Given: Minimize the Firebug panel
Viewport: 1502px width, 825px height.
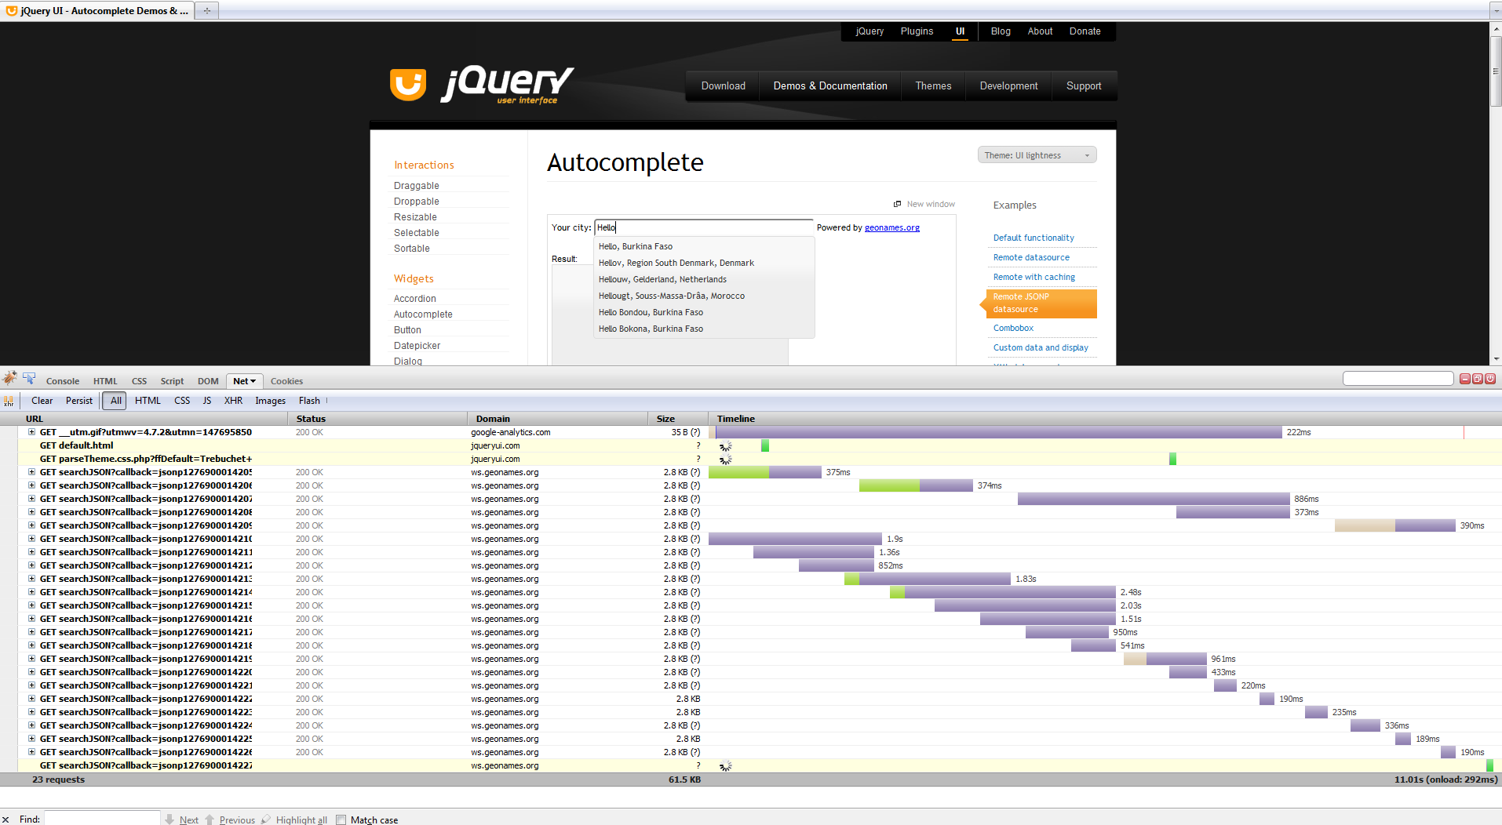Looking at the screenshot, I should click(x=1464, y=379).
